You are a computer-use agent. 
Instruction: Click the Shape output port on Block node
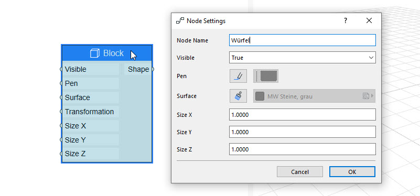coord(153,69)
